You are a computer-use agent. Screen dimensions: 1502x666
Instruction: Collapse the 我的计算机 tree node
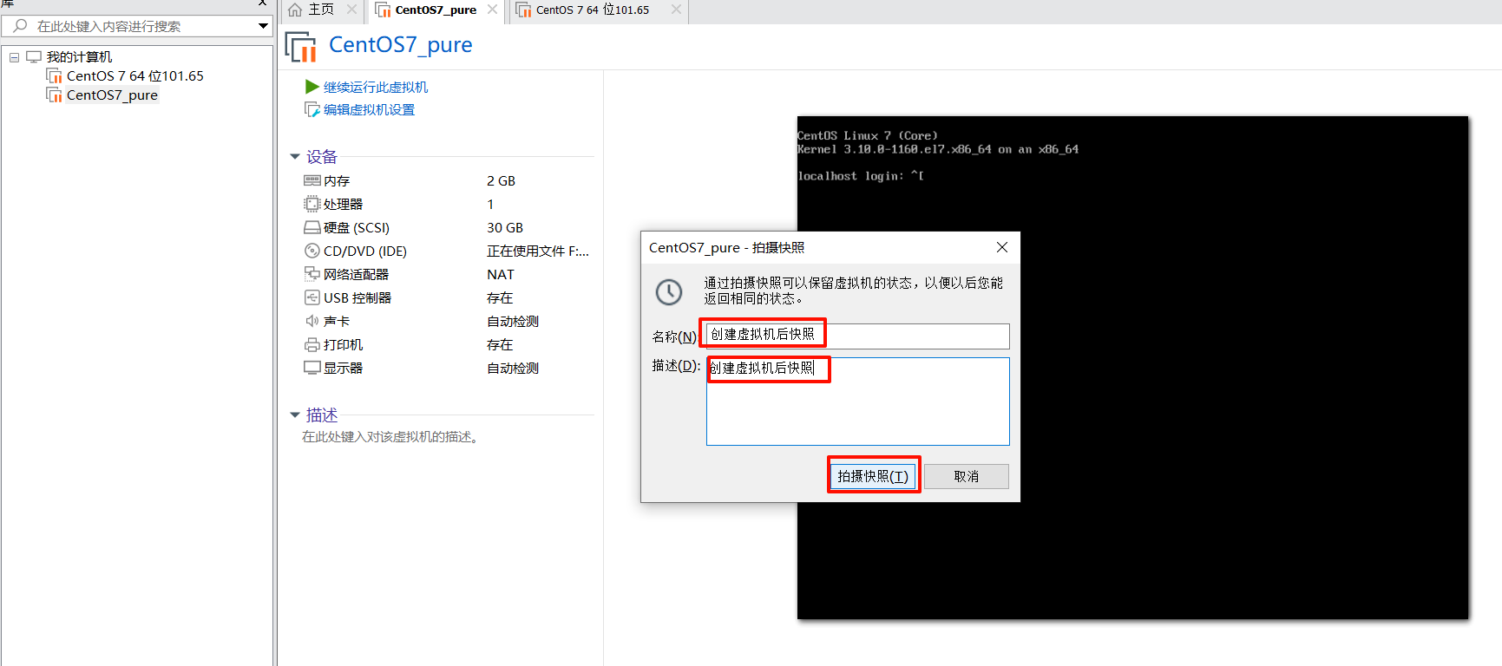[x=15, y=57]
